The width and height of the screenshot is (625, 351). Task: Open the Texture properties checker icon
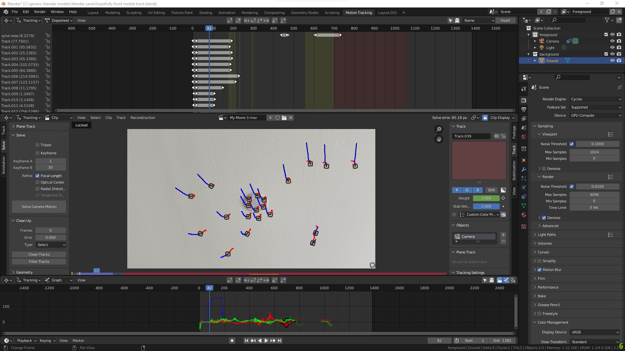pyautogui.click(x=524, y=227)
